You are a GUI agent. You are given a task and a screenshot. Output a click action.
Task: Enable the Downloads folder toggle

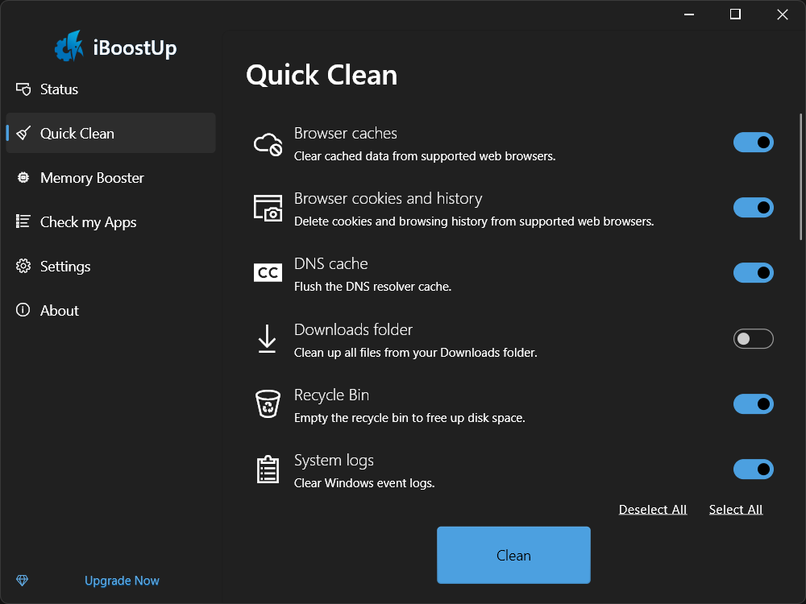pyautogui.click(x=753, y=339)
